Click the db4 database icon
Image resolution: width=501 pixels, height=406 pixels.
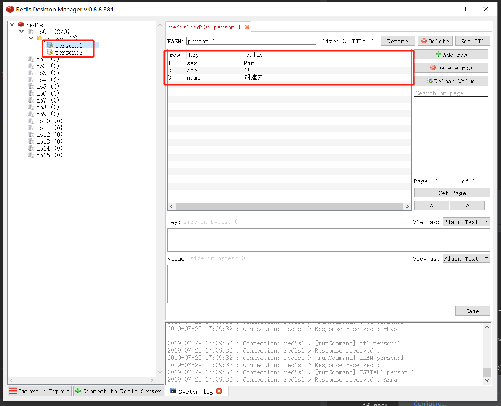(31, 80)
